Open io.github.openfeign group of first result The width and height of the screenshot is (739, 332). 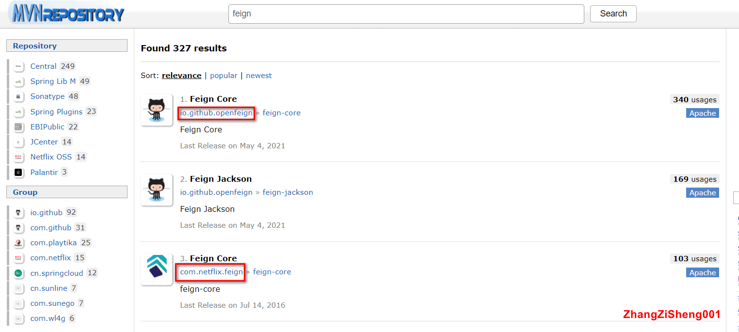pyautogui.click(x=216, y=113)
